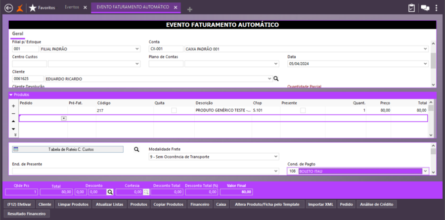Open Caixa Padrão 001 dropdown
Screen dimensions: 445x220
click(x=425, y=49)
